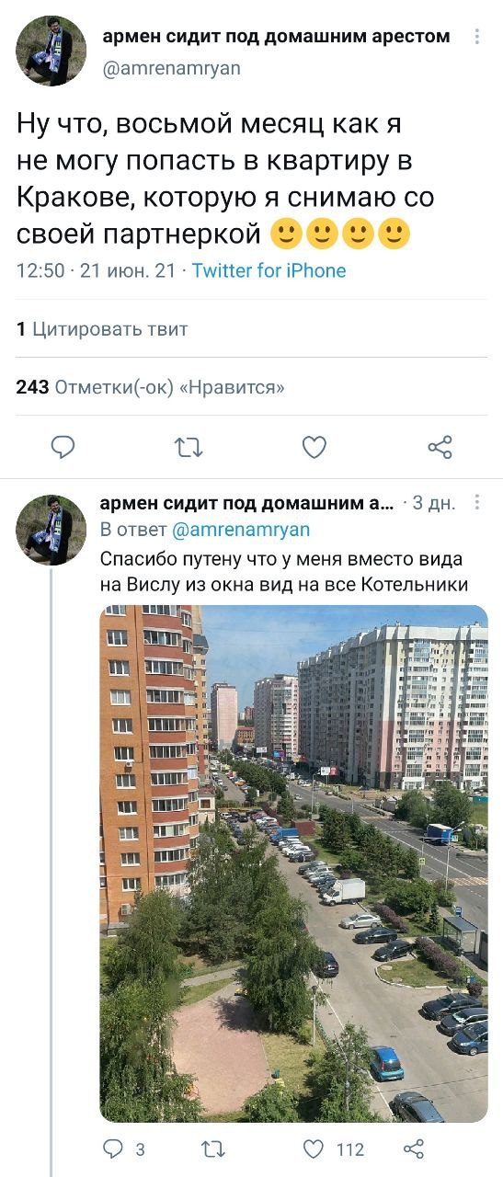Retweet the reply tweet
This screenshot has width=503, height=1177.
coord(213,1148)
